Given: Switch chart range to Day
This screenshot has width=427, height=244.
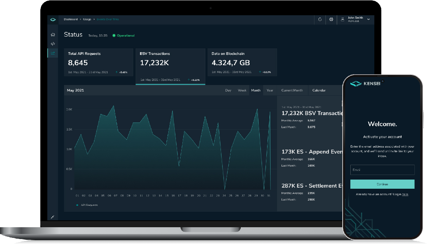Looking at the screenshot, I should [228, 90].
